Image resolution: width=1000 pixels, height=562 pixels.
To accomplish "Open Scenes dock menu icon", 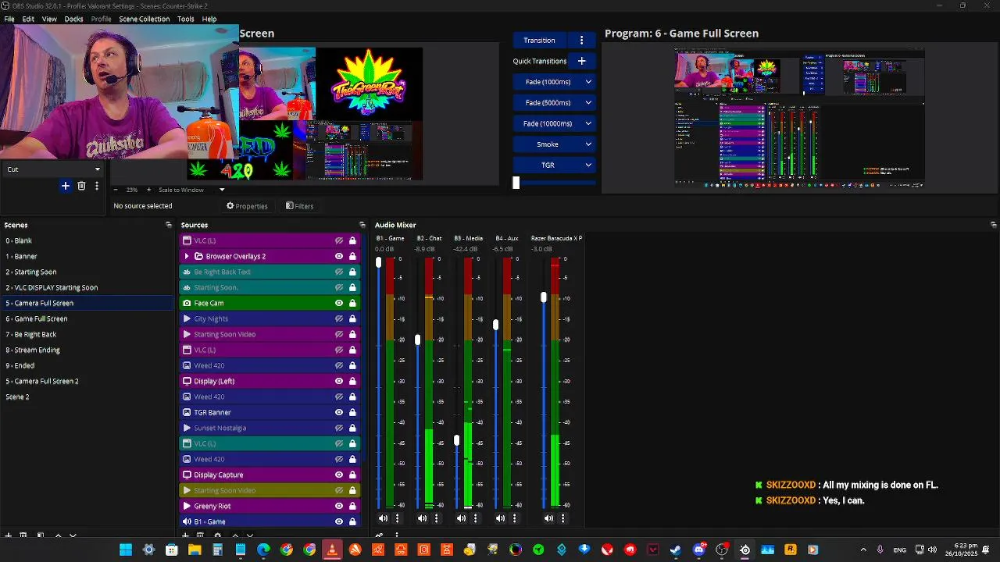I will (168, 225).
